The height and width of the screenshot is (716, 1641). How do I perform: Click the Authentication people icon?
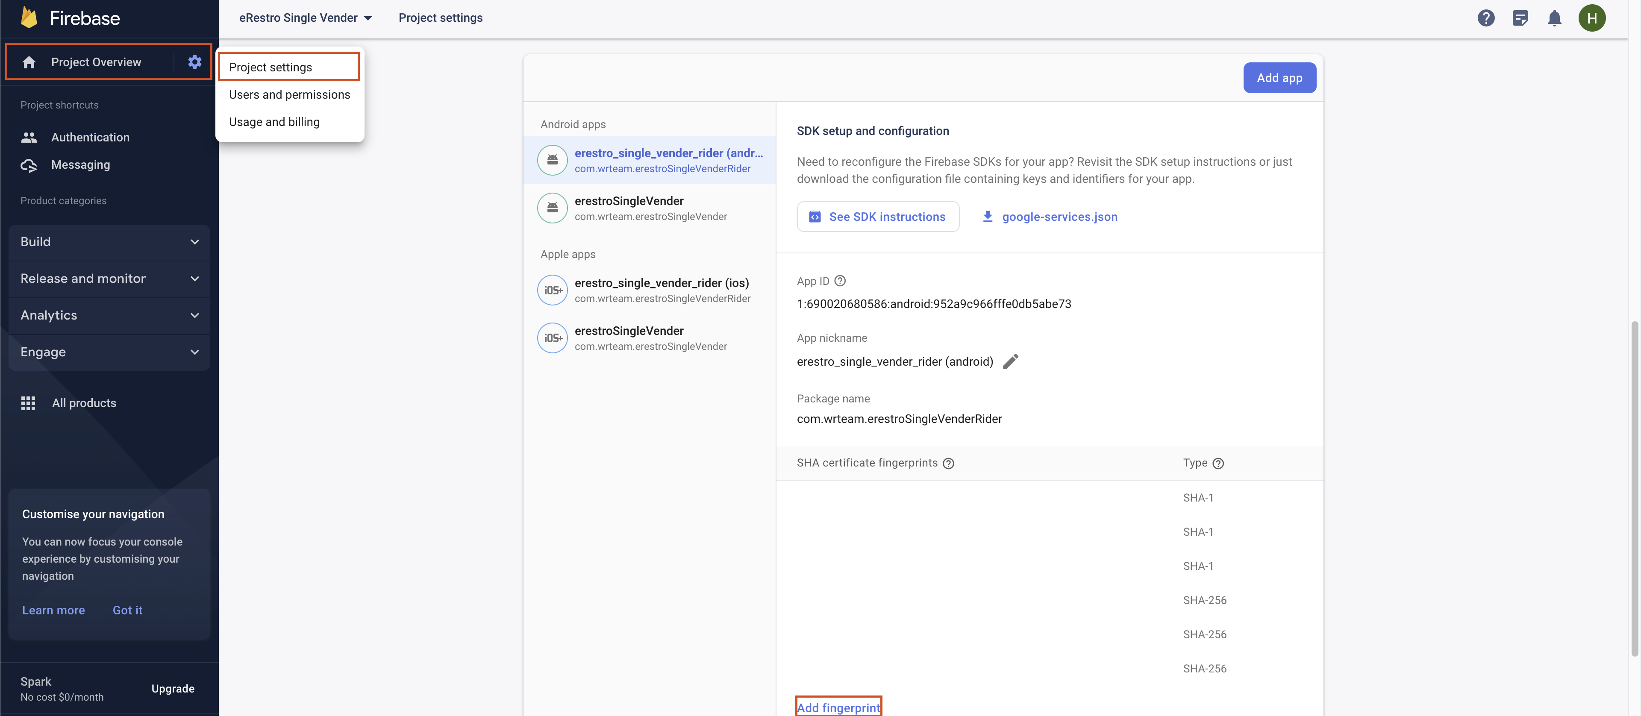click(29, 137)
